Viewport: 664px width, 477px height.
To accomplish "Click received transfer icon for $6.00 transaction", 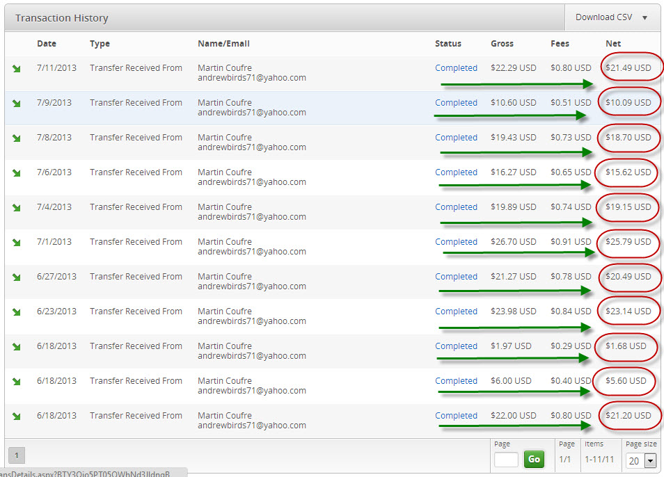I will click(17, 381).
